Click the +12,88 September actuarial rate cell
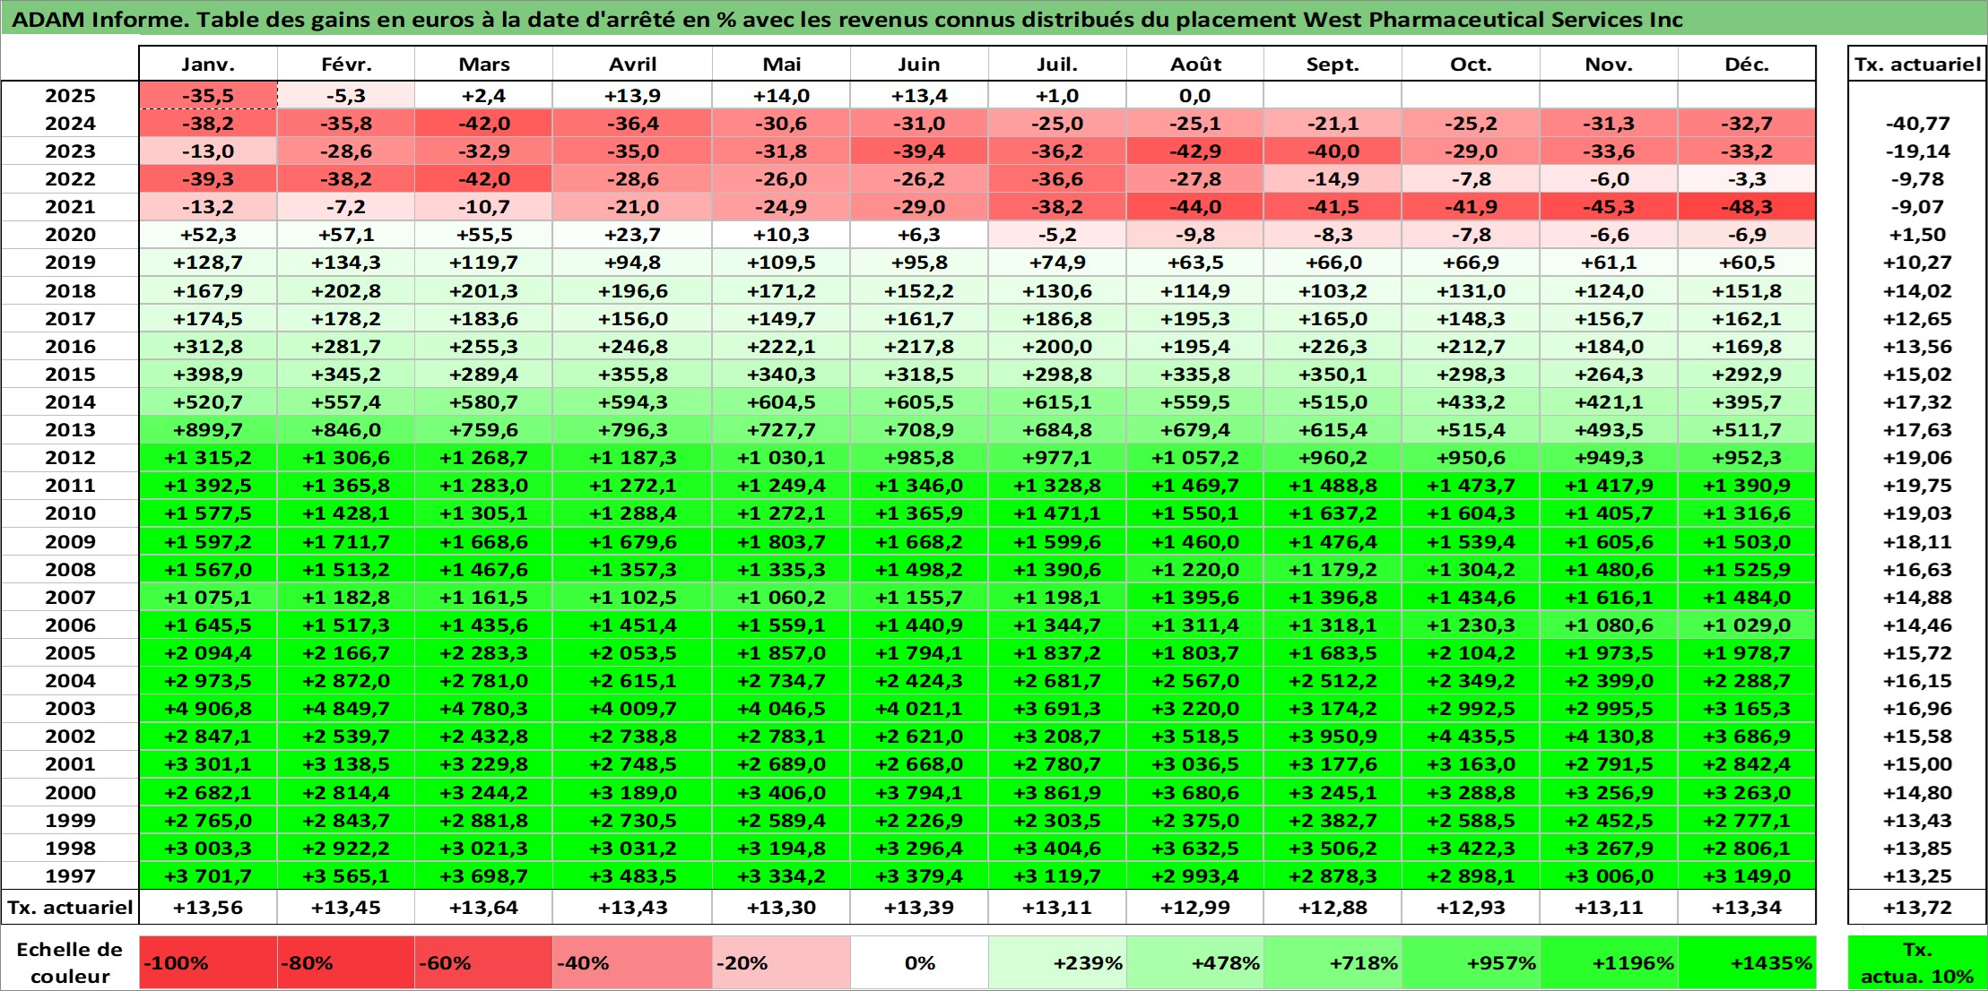 1333,908
